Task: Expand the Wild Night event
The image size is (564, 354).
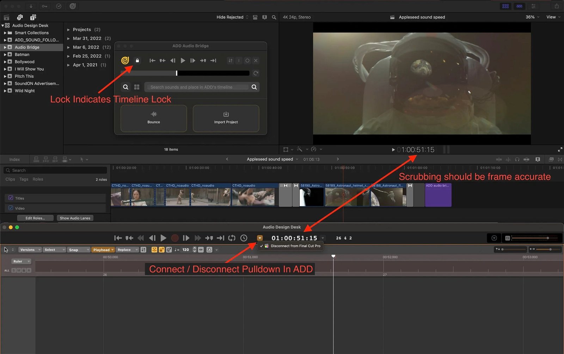Action: [x=5, y=91]
